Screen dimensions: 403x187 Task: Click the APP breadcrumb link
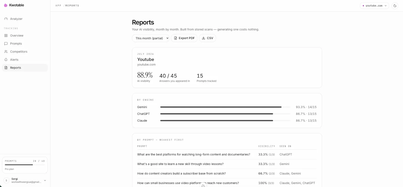58,6
